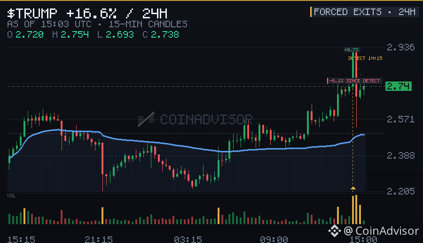Select the high value 2.754
The width and height of the screenshot is (423, 243).
[74, 34]
